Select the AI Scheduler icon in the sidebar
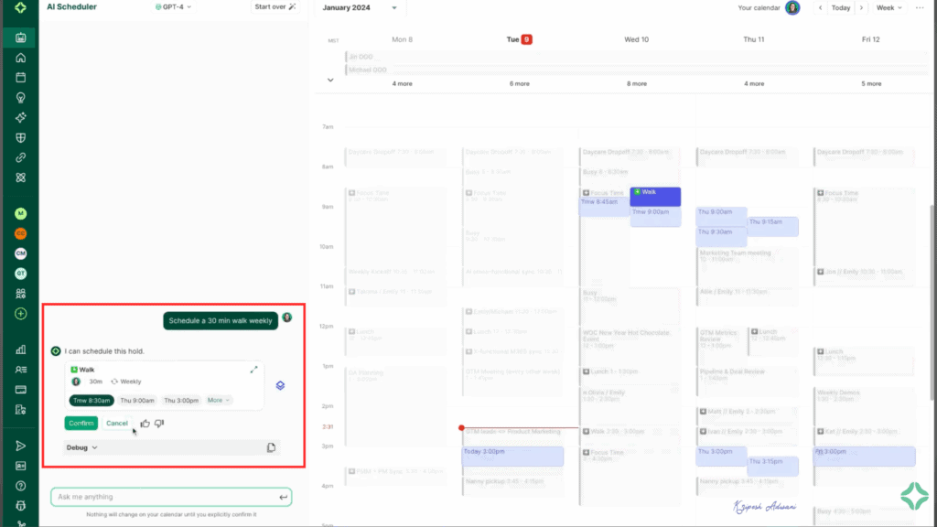Image resolution: width=937 pixels, height=527 pixels. pos(20,38)
